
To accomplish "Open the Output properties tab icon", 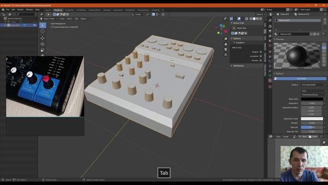I will pos(270,31).
